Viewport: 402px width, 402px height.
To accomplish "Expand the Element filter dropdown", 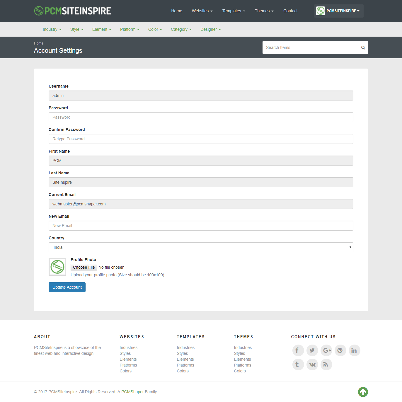I will click(102, 29).
